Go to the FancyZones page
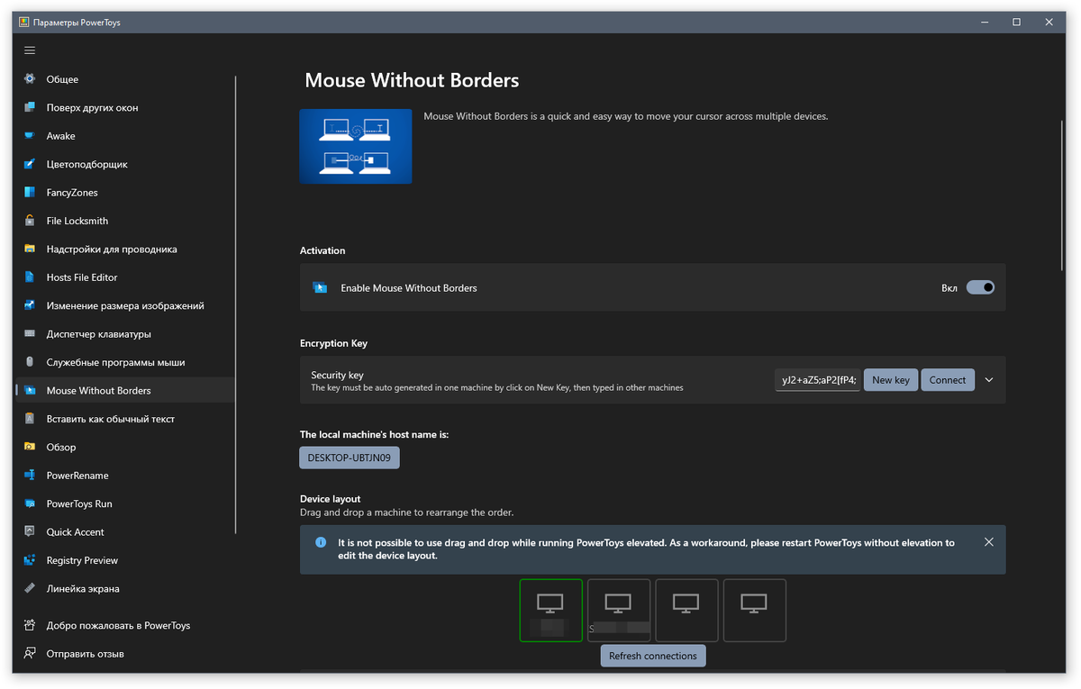 coord(124,193)
